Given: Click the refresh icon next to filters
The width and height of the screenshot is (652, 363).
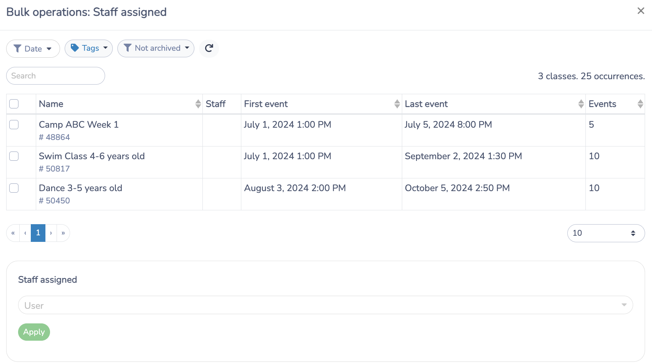Looking at the screenshot, I should [x=209, y=48].
